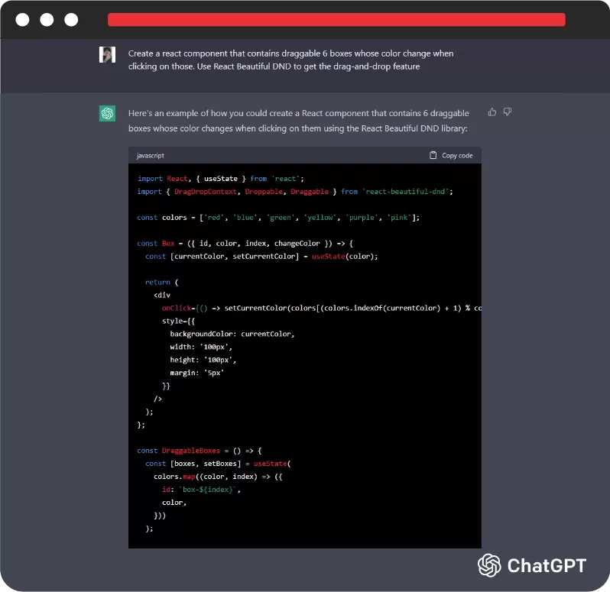Click the 'style={{' code line
This screenshot has height=592, width=610.
click(x=178, y=321)
